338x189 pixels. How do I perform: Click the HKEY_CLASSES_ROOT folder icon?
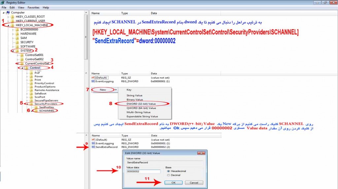click(13, 16)
